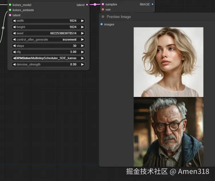Increase width with the right arrow

82,21
